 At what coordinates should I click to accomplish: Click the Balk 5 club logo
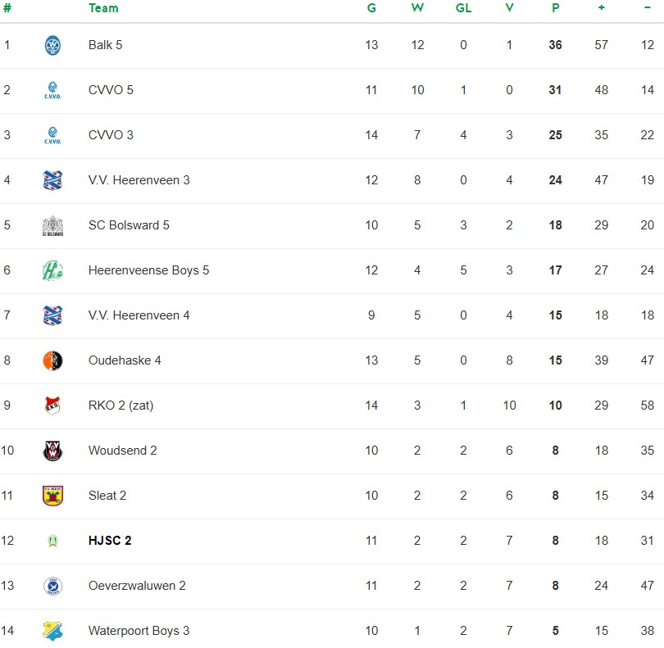52,45
